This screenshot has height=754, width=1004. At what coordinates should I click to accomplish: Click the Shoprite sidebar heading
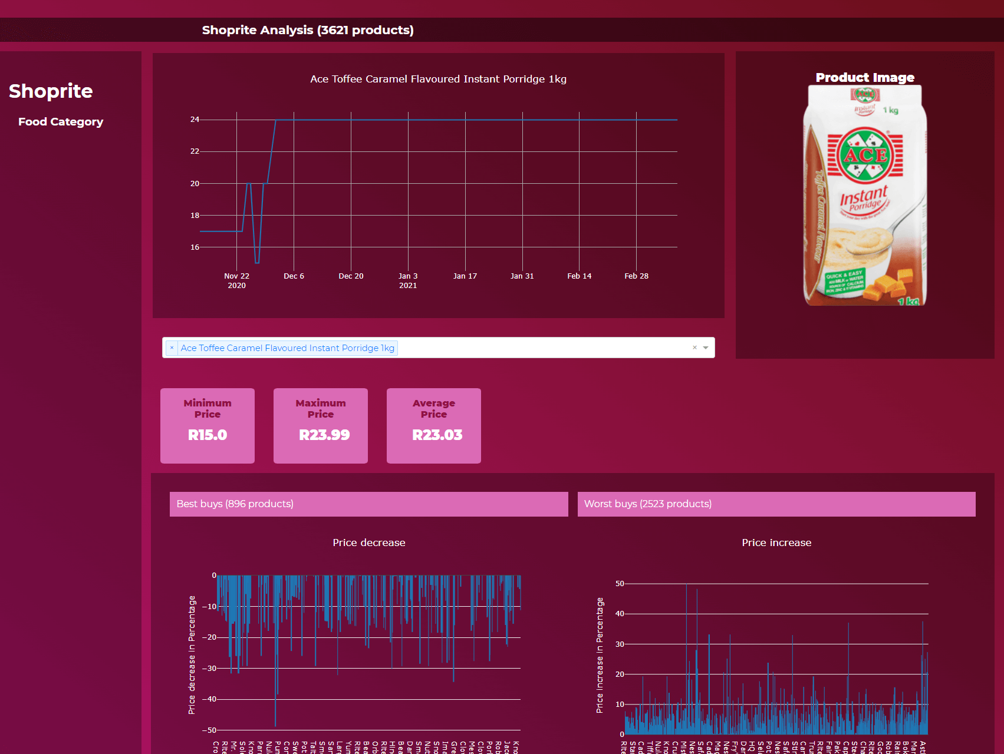click(51, 91)
